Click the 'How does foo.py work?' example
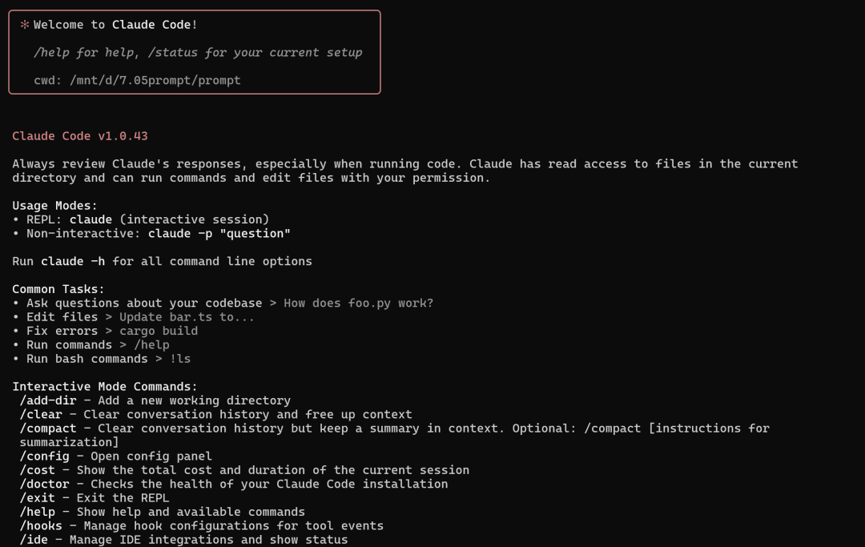 (359, 304)
